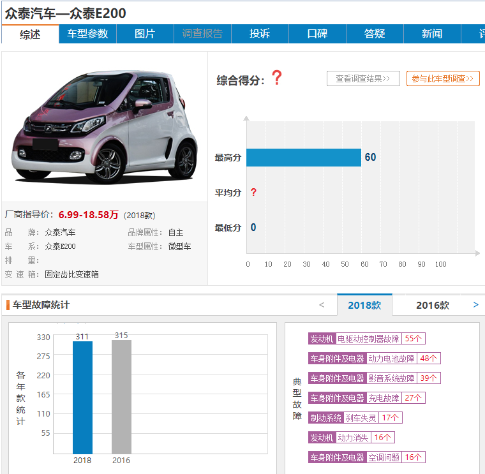Click the 众泰E200 car photo

tap(105, 127)
